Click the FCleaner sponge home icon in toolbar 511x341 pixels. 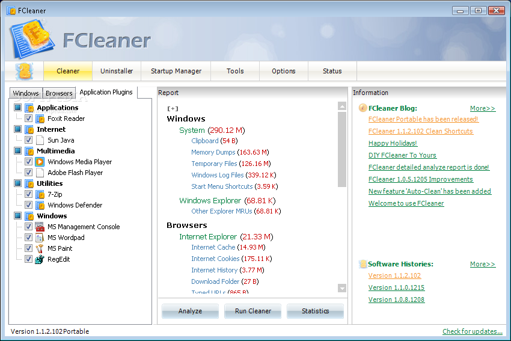click(24, 71)
